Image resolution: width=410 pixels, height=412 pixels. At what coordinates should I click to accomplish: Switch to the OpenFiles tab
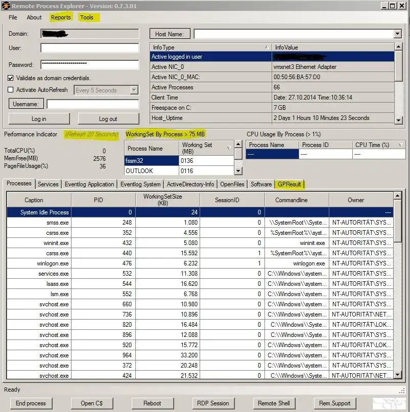pyautogui.click(x=232, y=184)
